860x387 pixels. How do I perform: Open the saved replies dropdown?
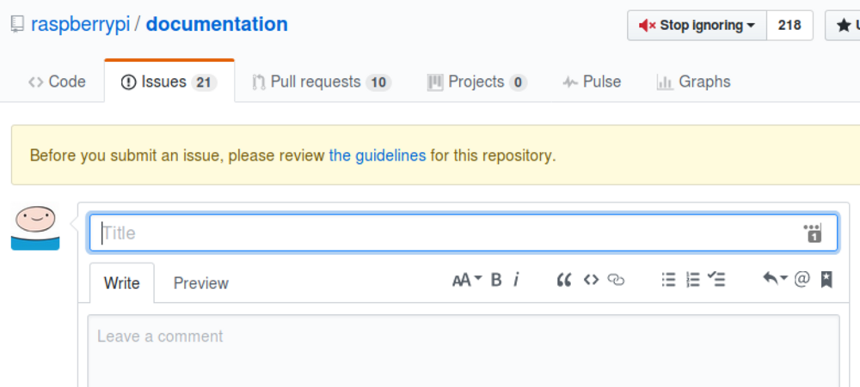pyautogui.click(x=775, y=279)
